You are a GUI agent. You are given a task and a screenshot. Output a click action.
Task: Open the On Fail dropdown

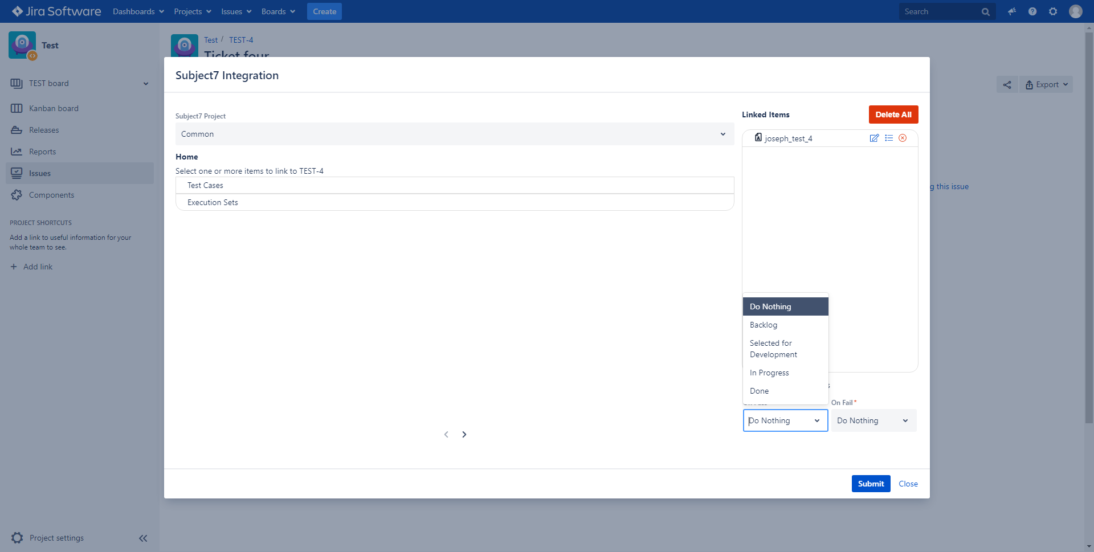point(873,421)
